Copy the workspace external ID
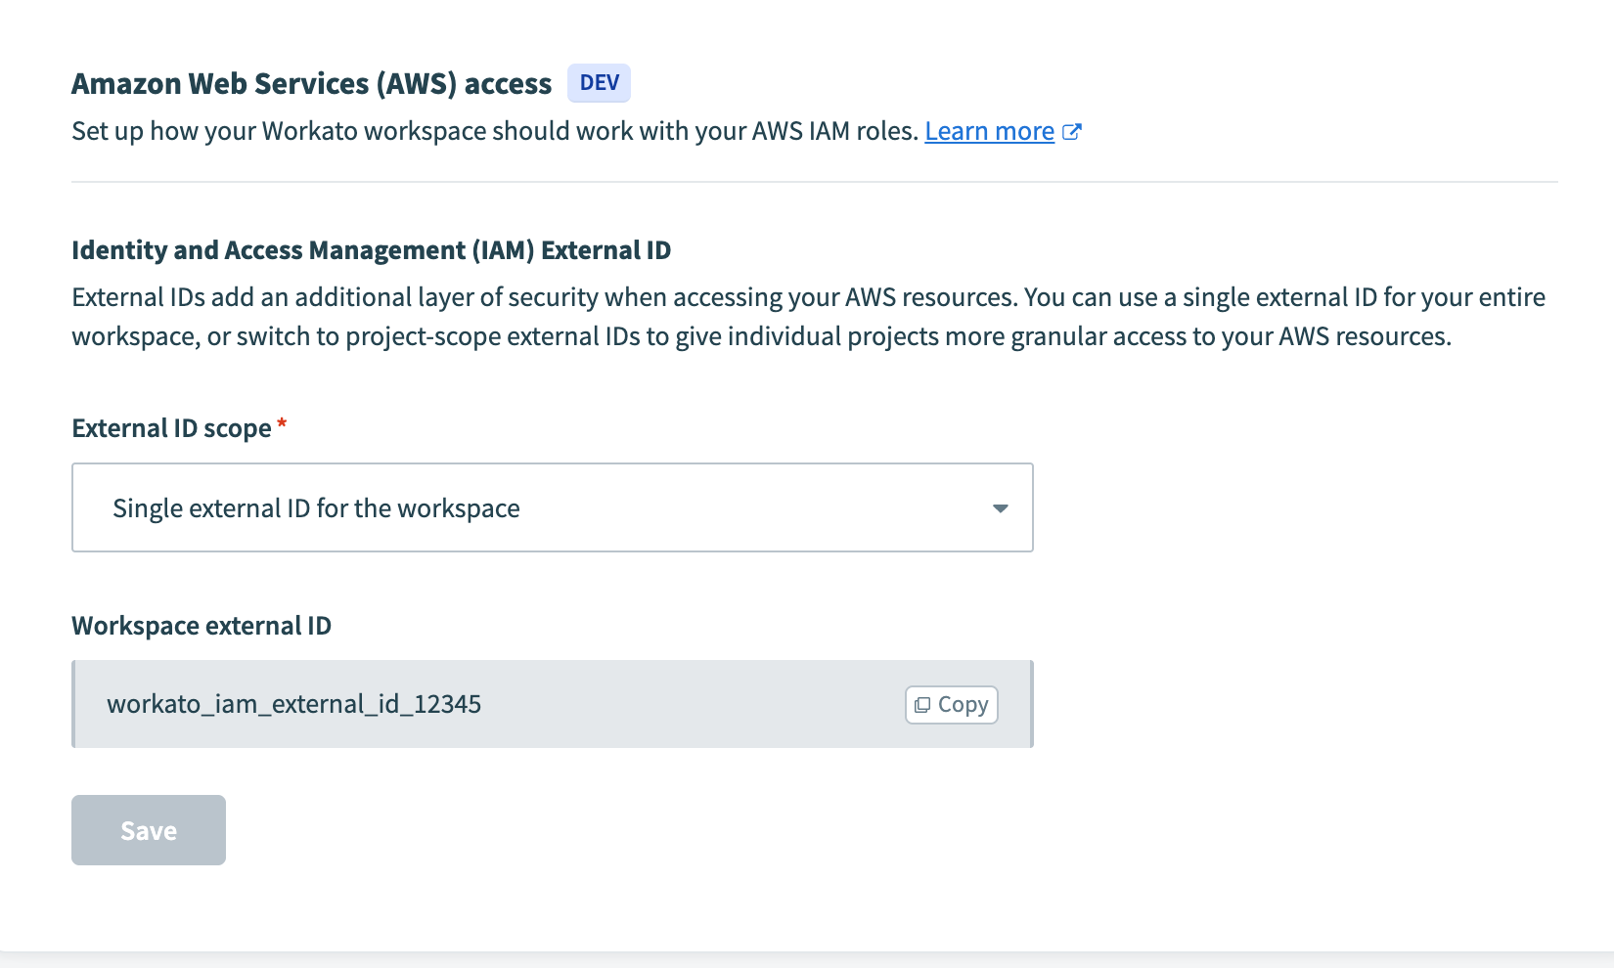Screen dimensions: 1614x968 pyautogui.click(x=952, y=705)
